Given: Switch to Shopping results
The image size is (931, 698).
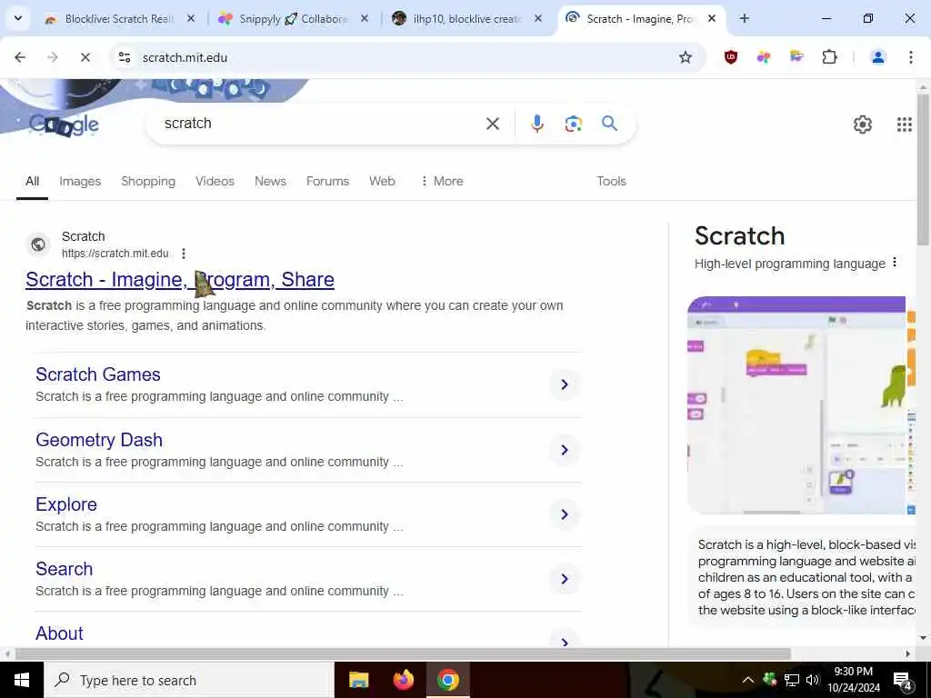Looking at the screenshot, I should point(148,181).
